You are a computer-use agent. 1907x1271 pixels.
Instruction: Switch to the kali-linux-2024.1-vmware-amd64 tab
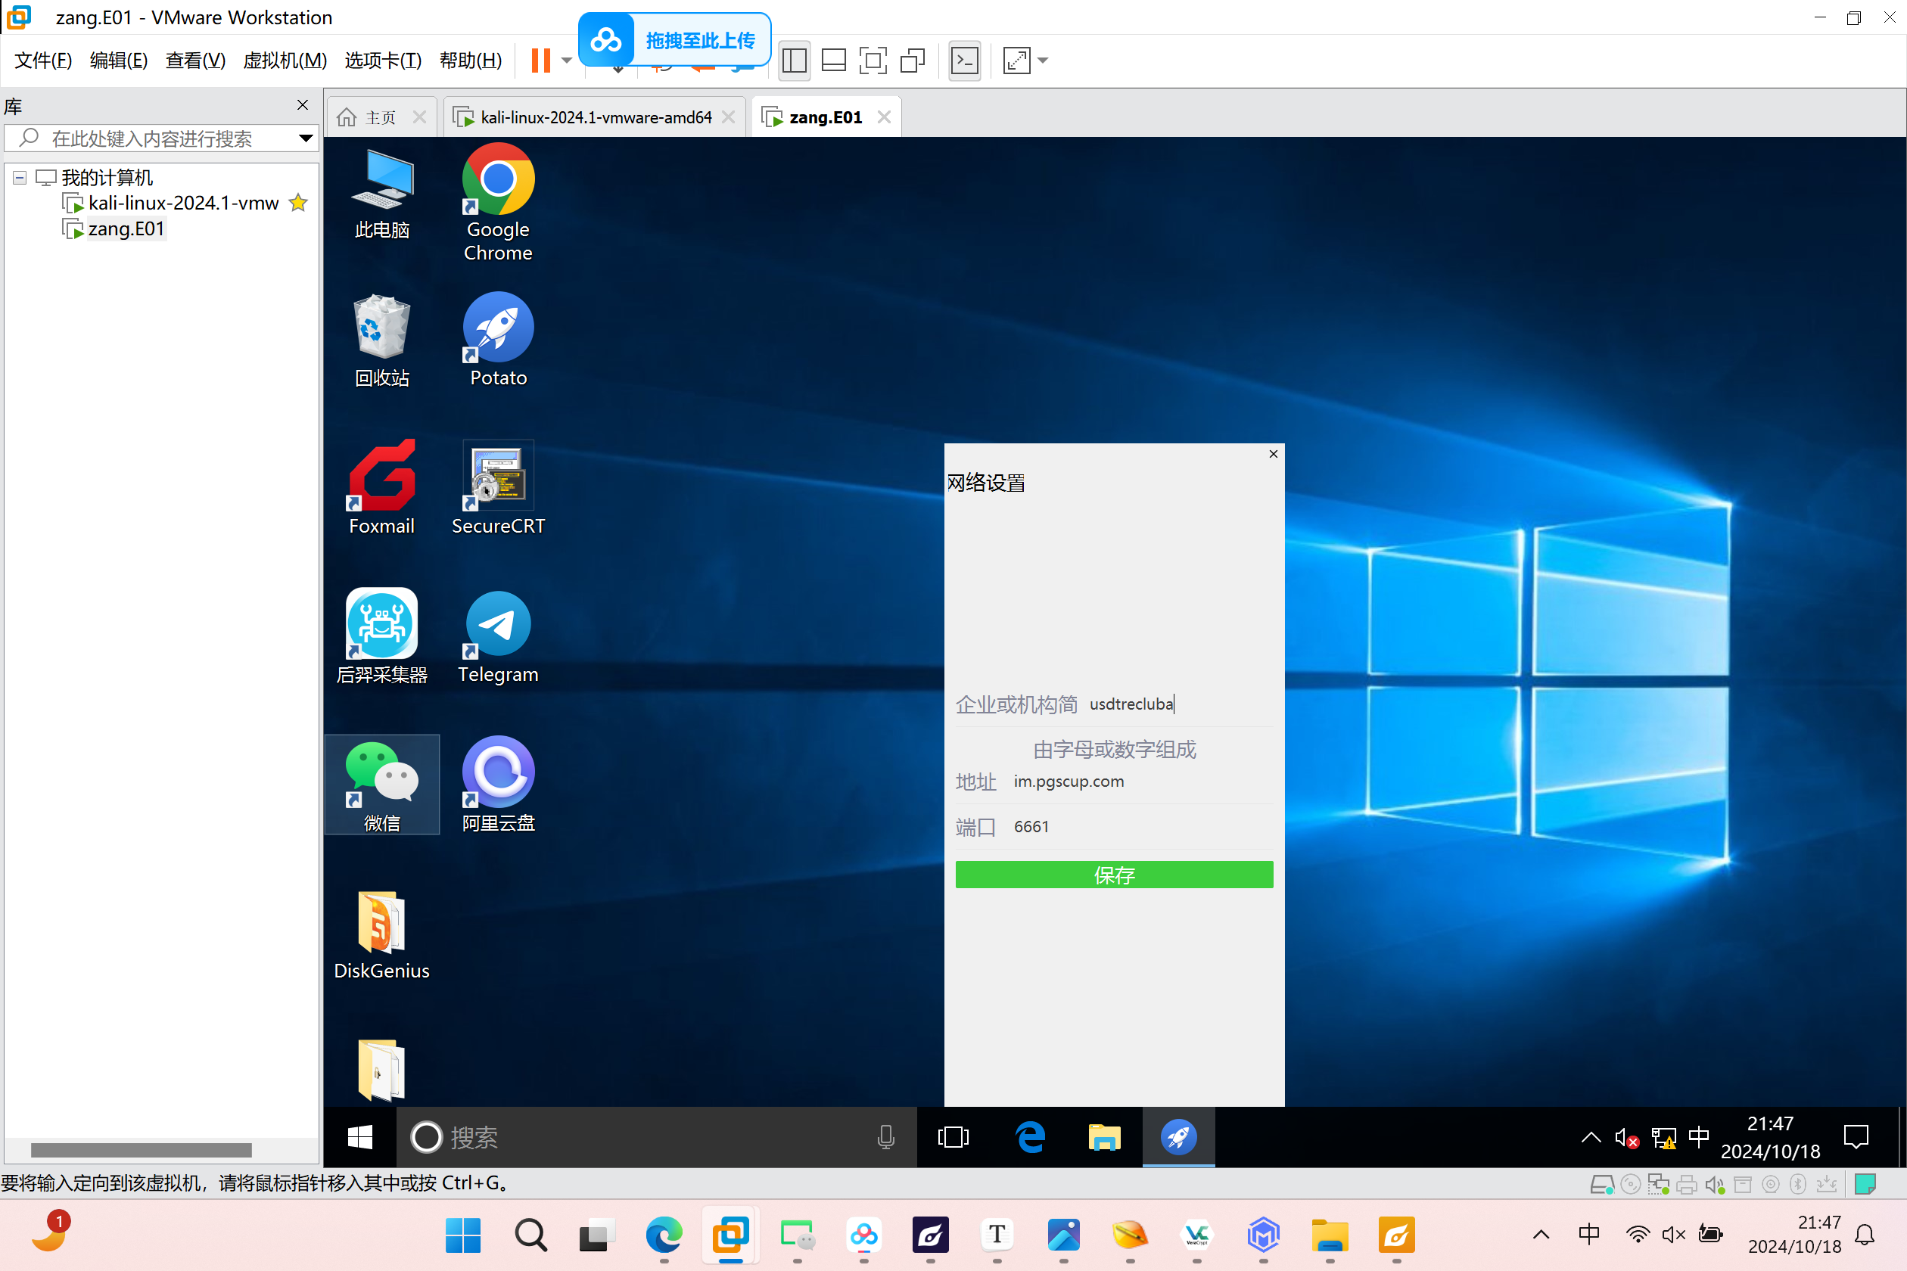594,117
